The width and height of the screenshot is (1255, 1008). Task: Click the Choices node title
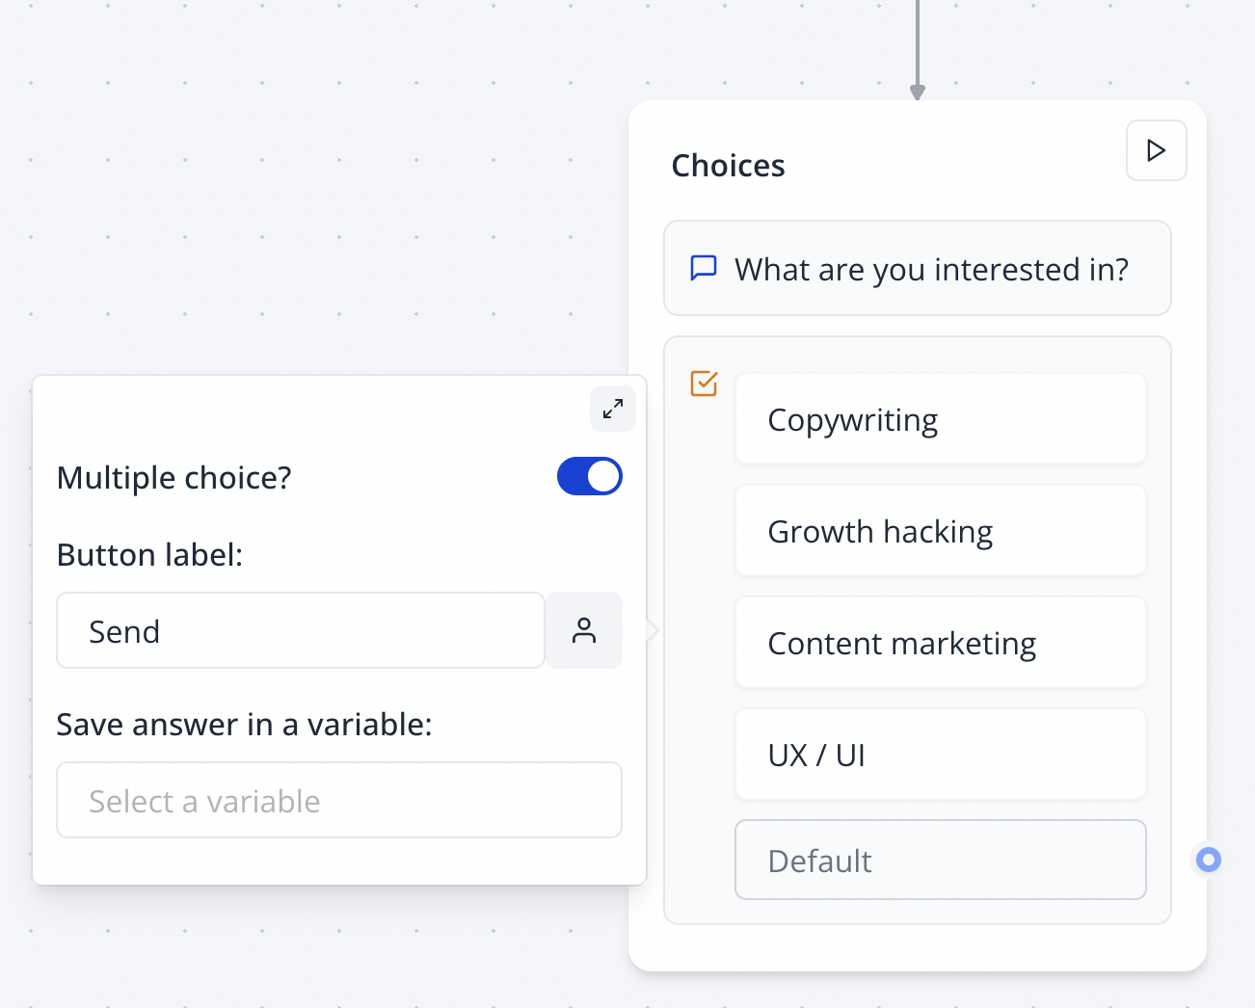tap(728, 165)
